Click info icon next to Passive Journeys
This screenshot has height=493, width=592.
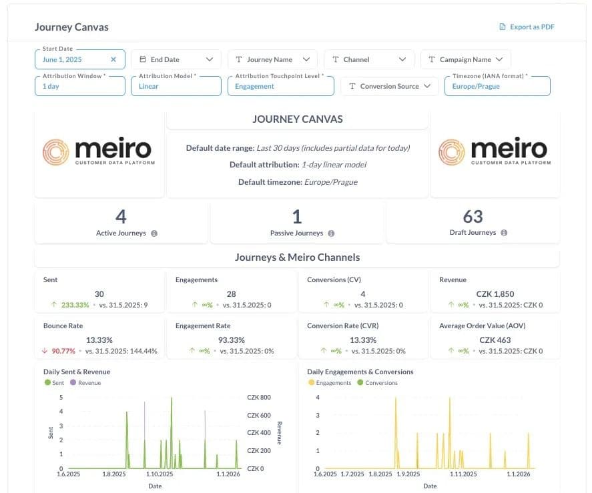[331, 233]
